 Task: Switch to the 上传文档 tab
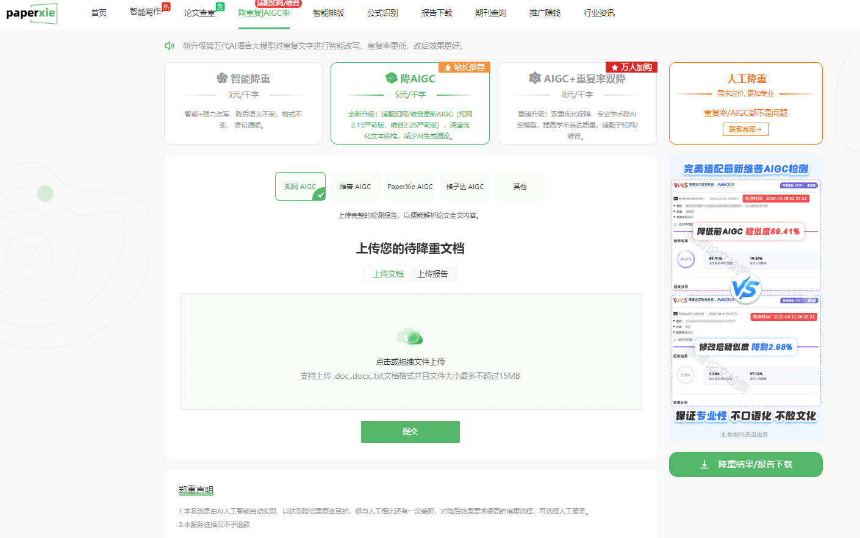(388, 274)
